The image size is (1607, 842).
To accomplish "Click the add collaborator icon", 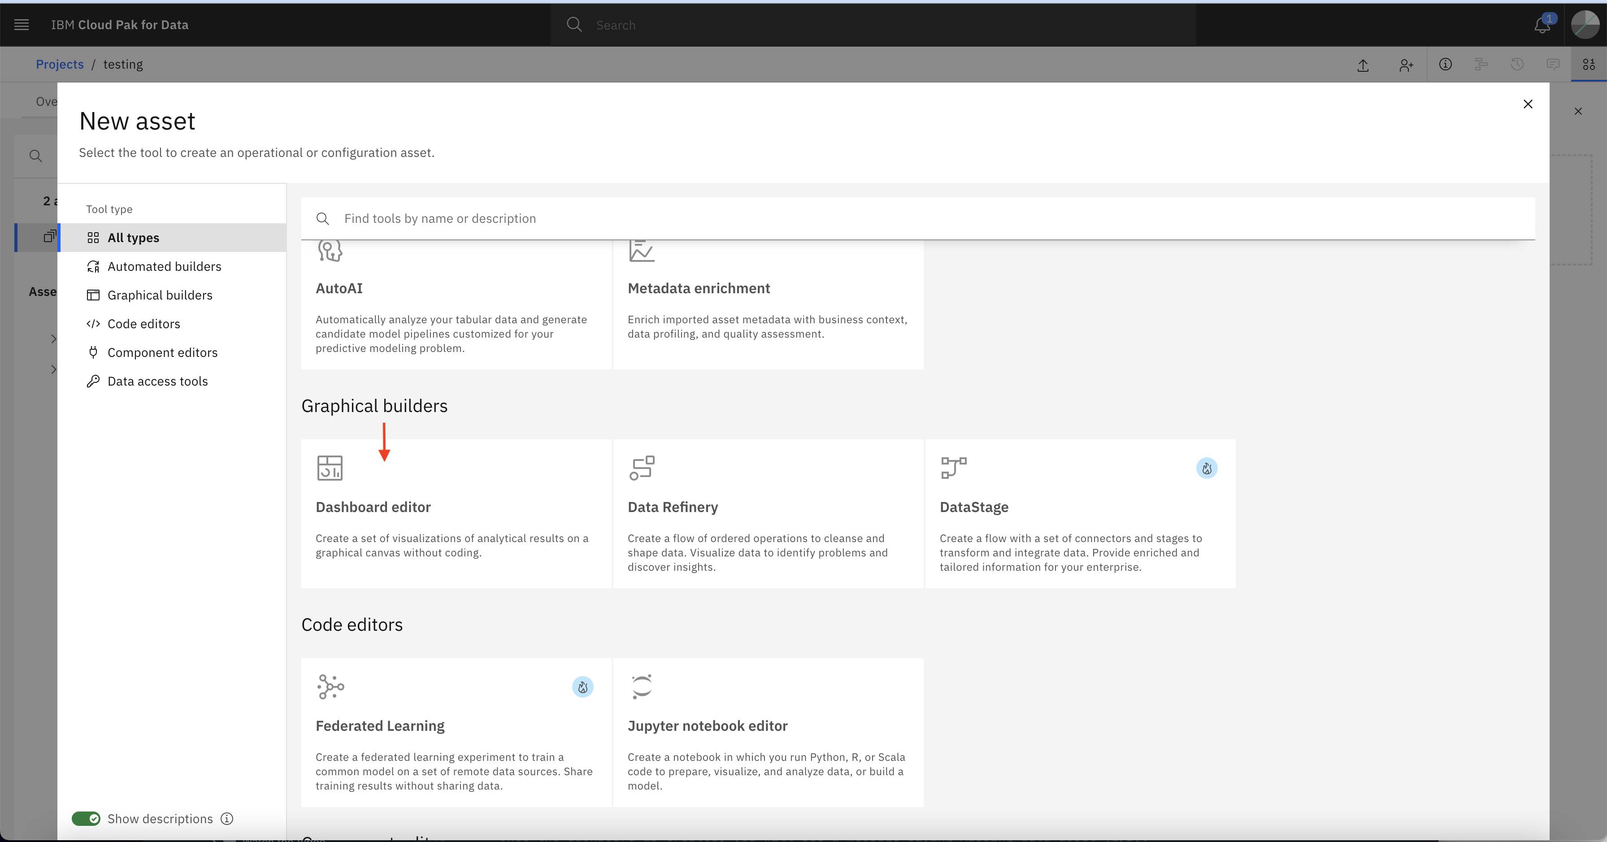I will (x=1406, y=65).
